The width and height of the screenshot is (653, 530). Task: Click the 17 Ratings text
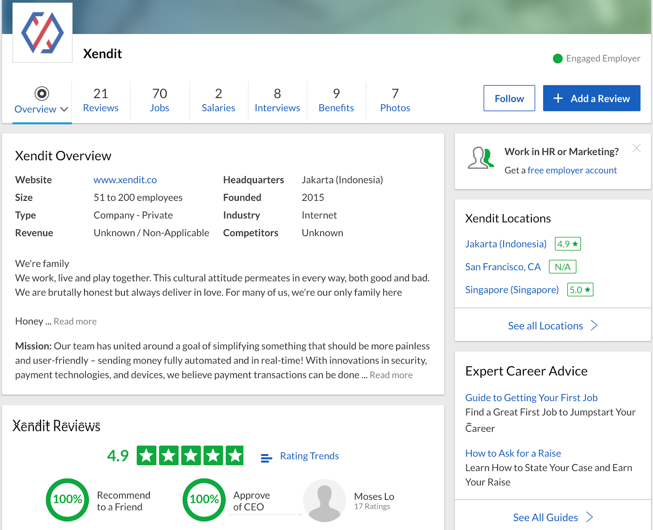click(372, 506)
